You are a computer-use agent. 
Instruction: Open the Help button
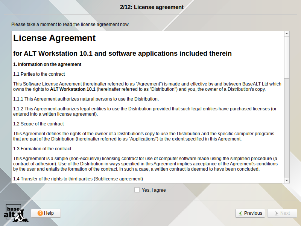[46, 213]
